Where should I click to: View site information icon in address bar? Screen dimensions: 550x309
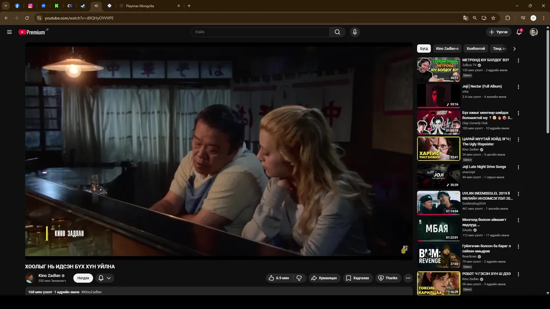point(39,18)
